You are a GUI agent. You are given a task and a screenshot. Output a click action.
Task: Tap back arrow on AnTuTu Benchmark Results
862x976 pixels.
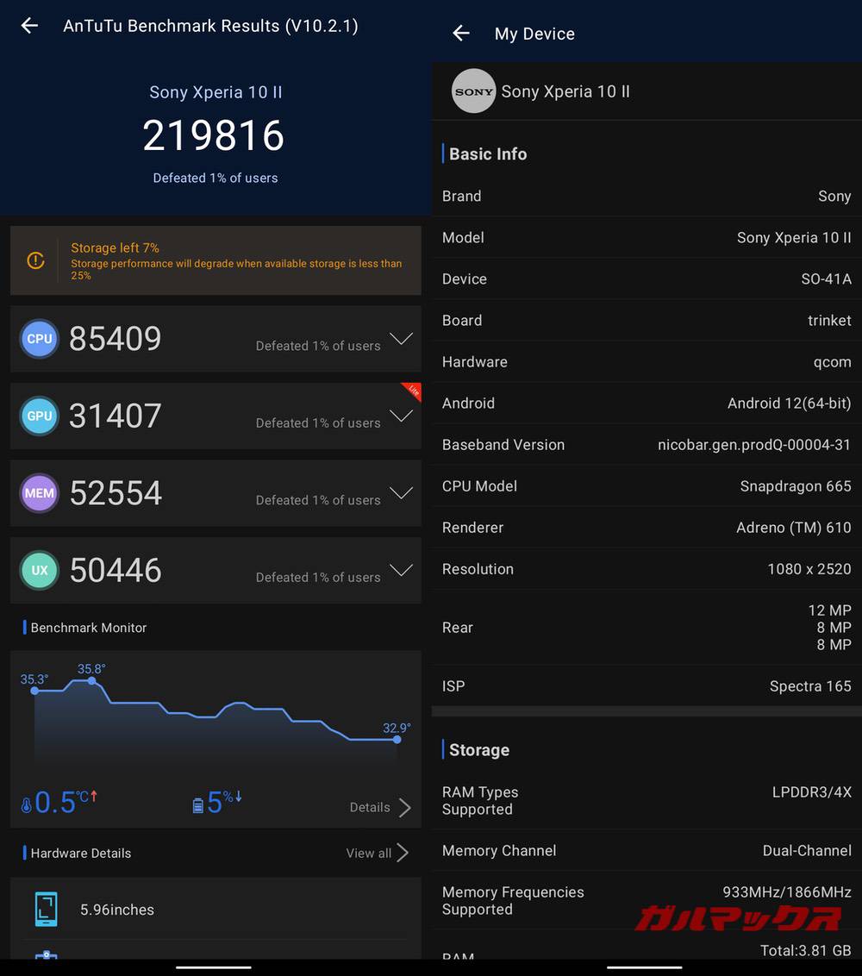[x=30, y=26]
